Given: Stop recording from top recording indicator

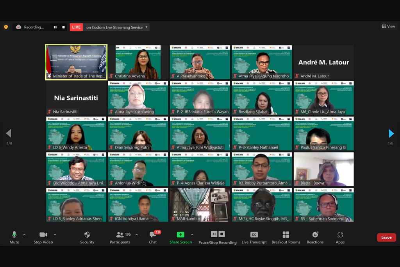Looking at the screenshot, I should pyautogui.click(x=63, y=27).
